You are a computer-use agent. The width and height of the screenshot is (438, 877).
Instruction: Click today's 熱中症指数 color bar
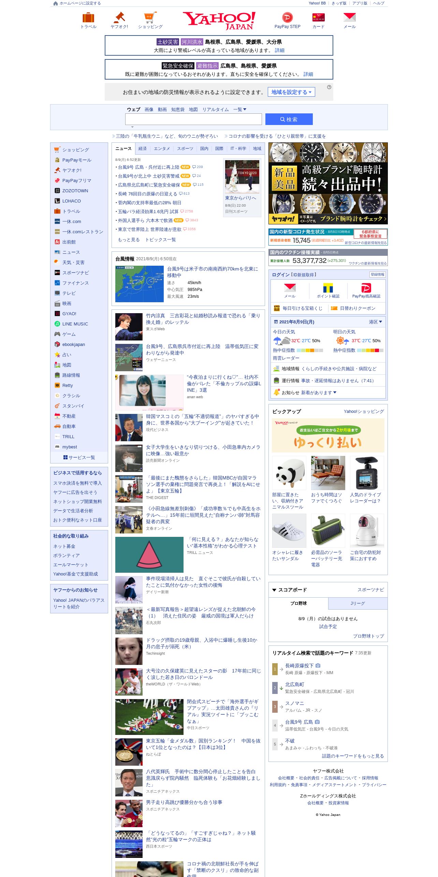tap(310, 350)
